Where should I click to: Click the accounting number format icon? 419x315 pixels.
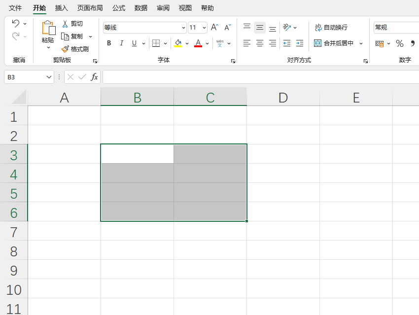click(380, 43)
